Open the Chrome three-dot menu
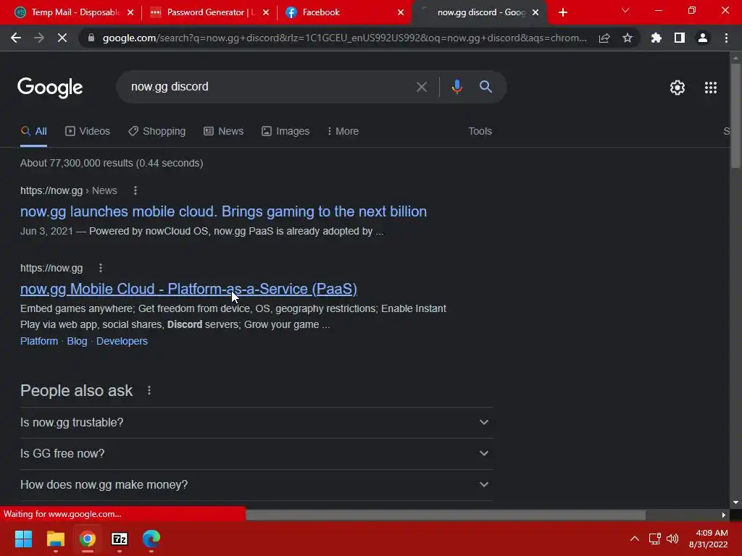This screenshot has height=556, width=742. point(726,38)
